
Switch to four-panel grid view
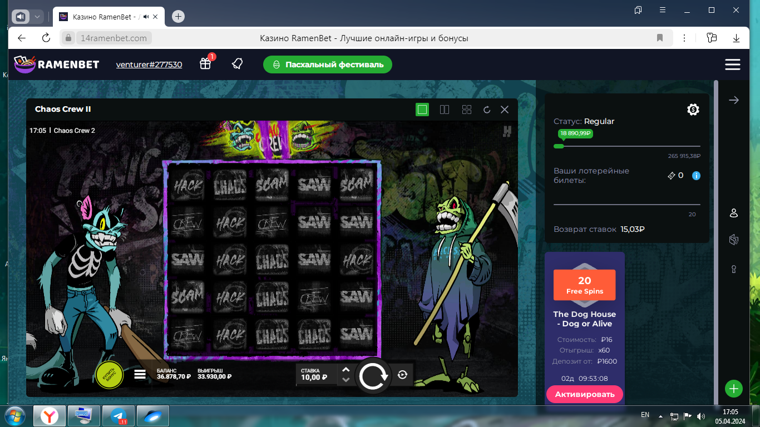[467, 110]
